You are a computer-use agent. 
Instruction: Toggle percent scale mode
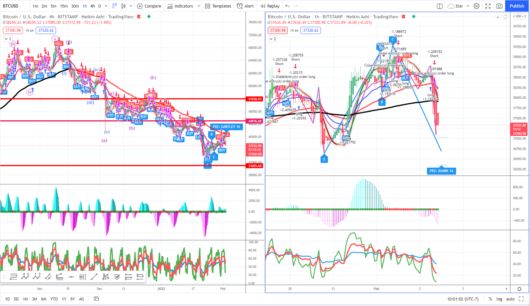490,299
